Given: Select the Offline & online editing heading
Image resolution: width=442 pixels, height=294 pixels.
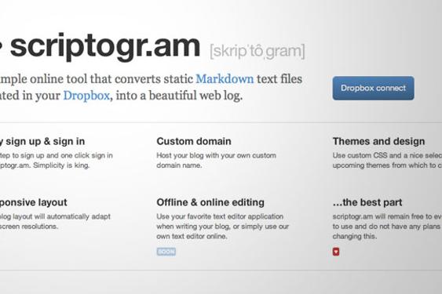Looking at the screenshot, I should tap(210, 202).
